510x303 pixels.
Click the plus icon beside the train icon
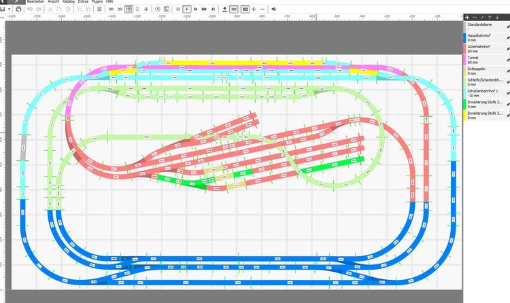[x=146, y=9]
